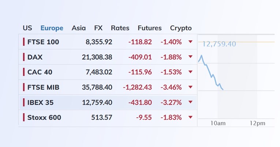Click the red triangle for Stoxx 600
Screen dimensions: 280x147
click(x=190, y=117)
